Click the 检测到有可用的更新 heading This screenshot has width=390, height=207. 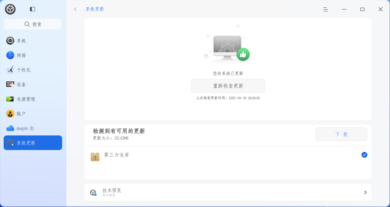pyautogui.click(x=119, y=131)
